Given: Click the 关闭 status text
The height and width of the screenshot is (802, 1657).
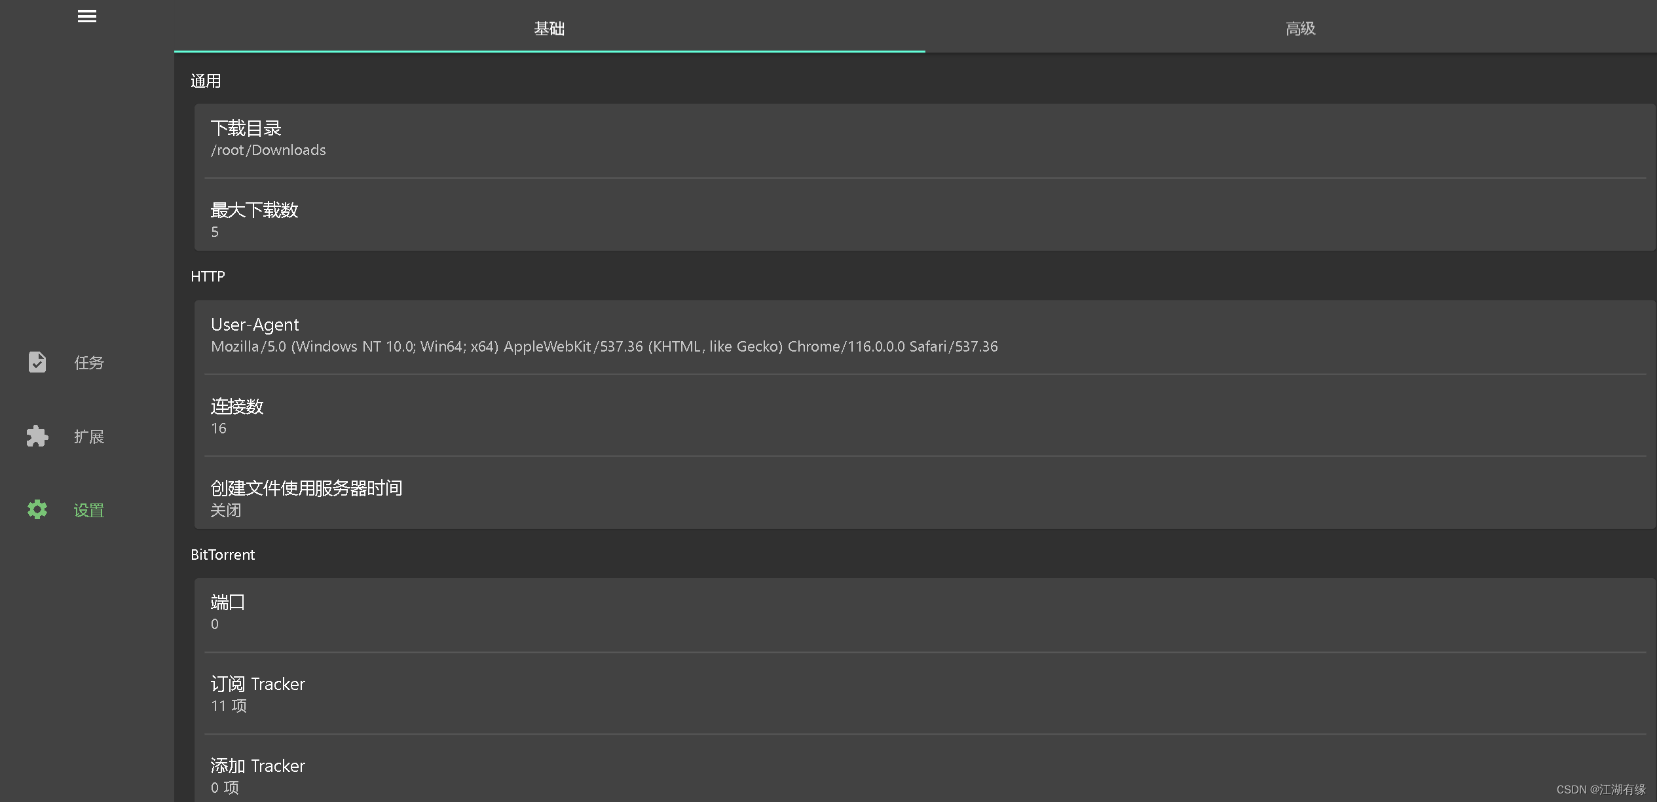Looking at the screenshot, I should tap(226, 510).
